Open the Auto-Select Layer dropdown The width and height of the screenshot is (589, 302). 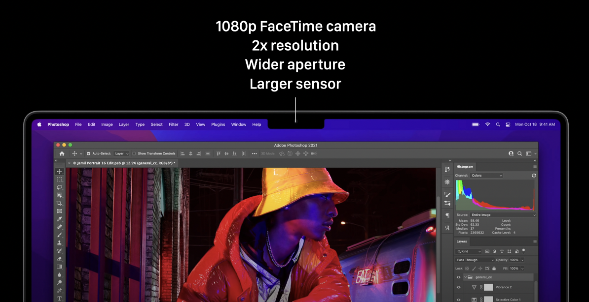(x=122, y=153)
